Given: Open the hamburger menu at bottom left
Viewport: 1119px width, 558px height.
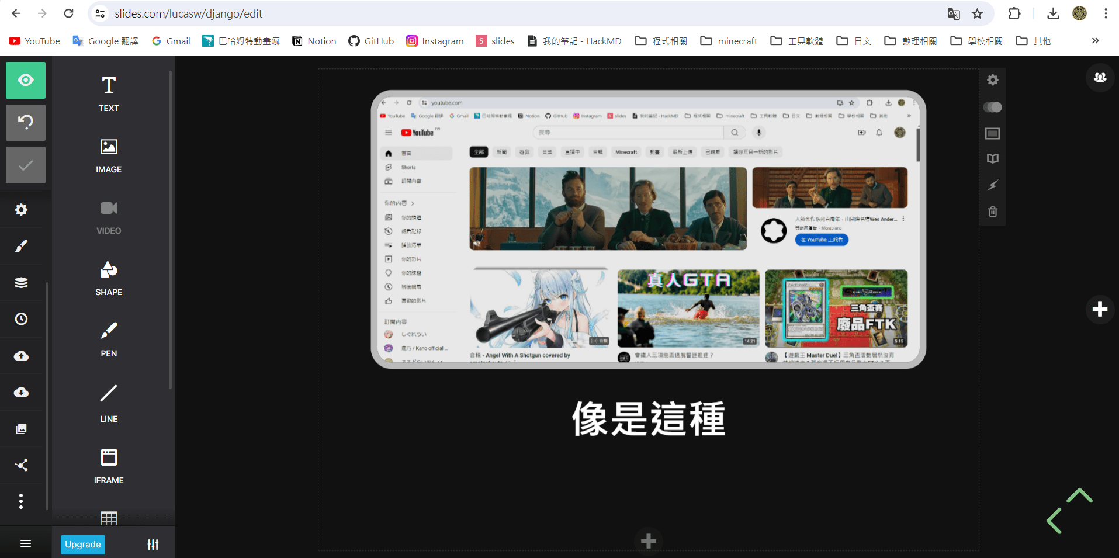Looking at the screenshot, I should (x=26, y=543).
